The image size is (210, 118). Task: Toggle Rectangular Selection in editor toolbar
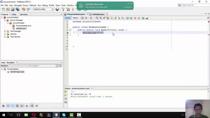[111, 18]
